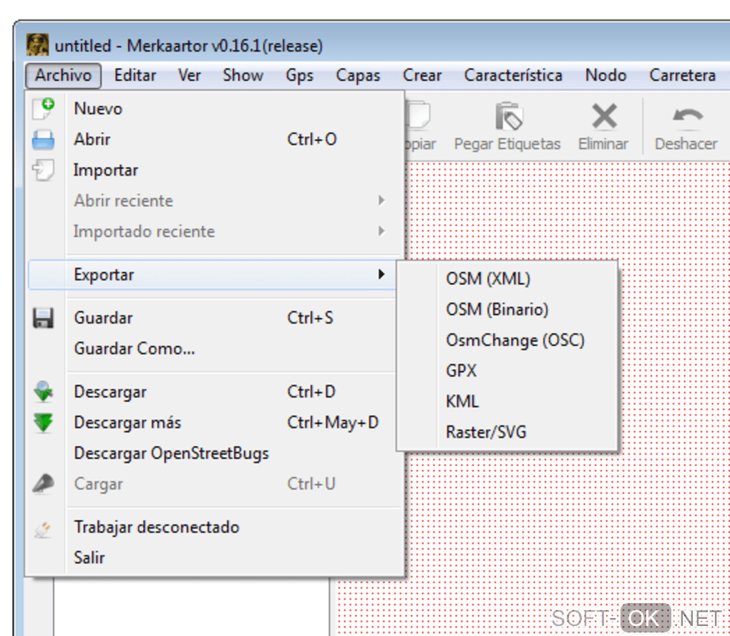The image size is (730, 636).
Task: Choose Guardar menu entry
Action: [214, 318]
